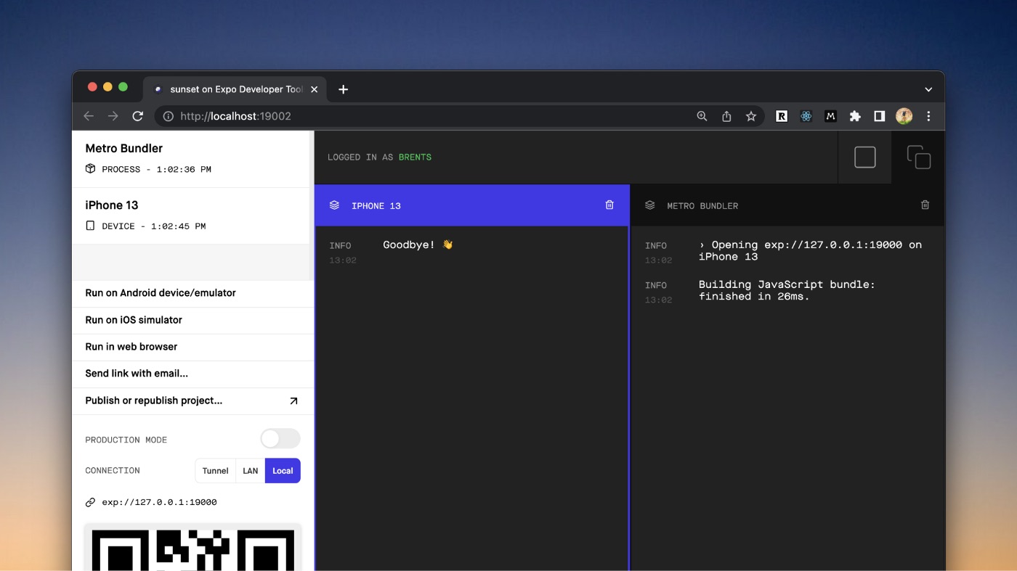Click the DEVICE - 1:02:45 PM timestamp

point(154,226)
